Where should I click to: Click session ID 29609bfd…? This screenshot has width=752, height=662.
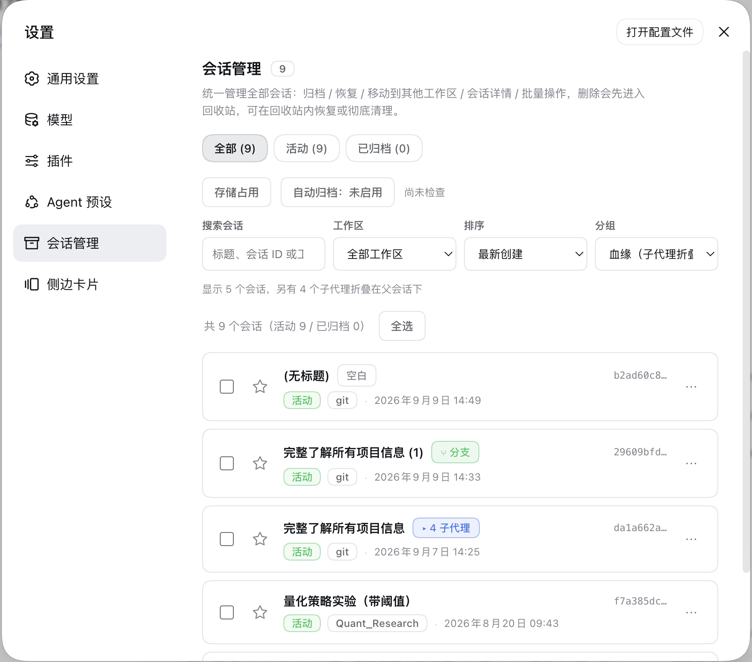pos(640,452)
